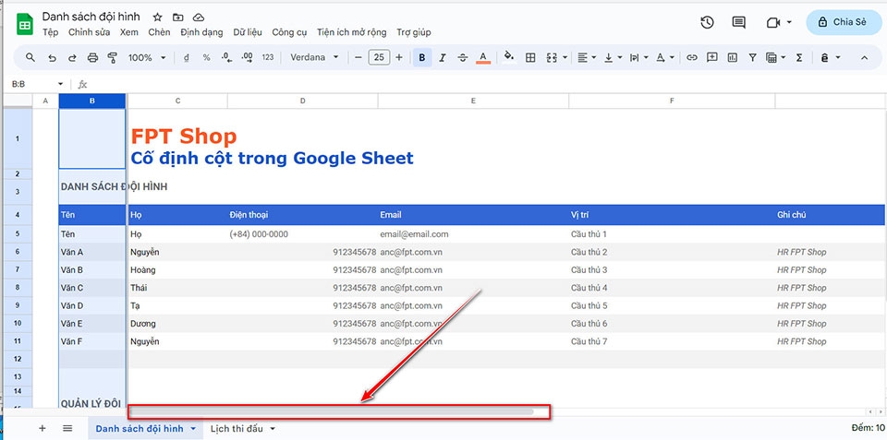887x440 pixels.
Task: Open the Xem menu
Action: [129, 33]
